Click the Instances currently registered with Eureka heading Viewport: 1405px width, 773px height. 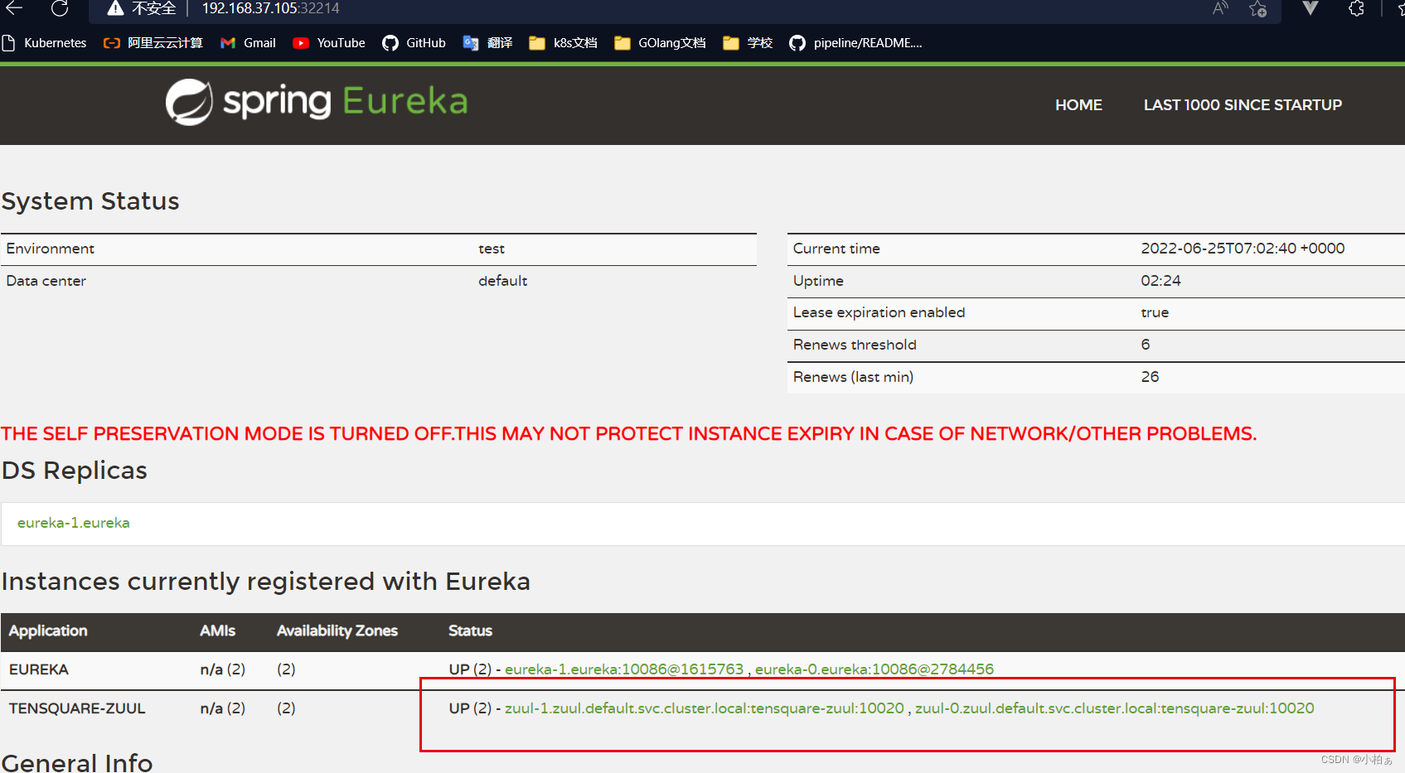(265, 582)
